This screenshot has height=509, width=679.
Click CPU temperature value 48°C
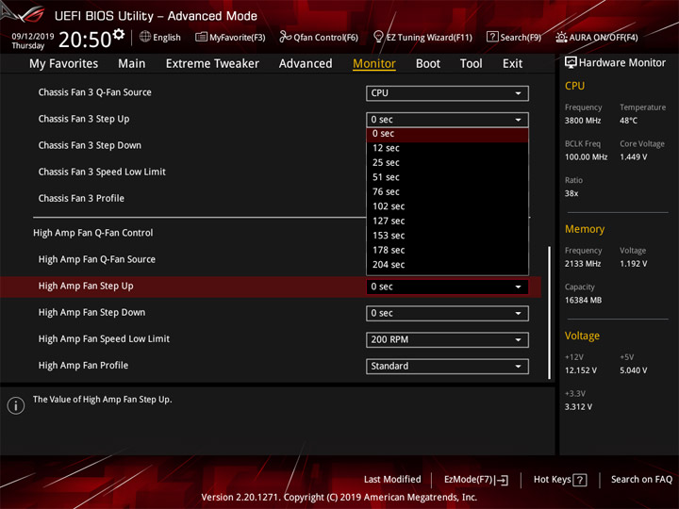(x=628, y=121)
